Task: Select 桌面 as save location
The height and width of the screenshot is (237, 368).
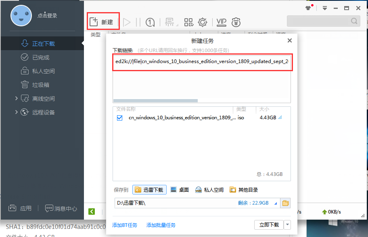Action: pyautogui.click(x=180, y=190)
